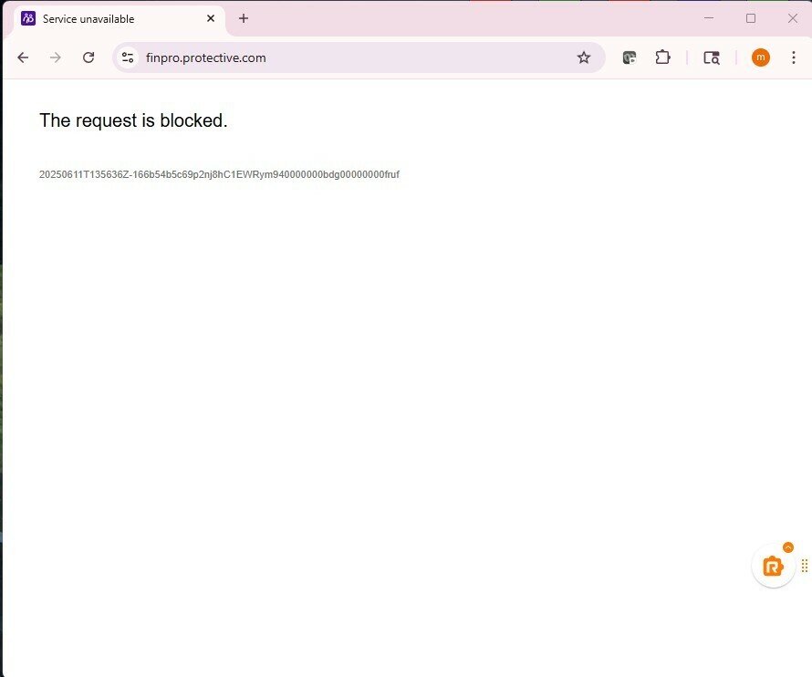Click the error reference ID text
812x677 pixels.
pyautogui.click(x=219, y=174)
